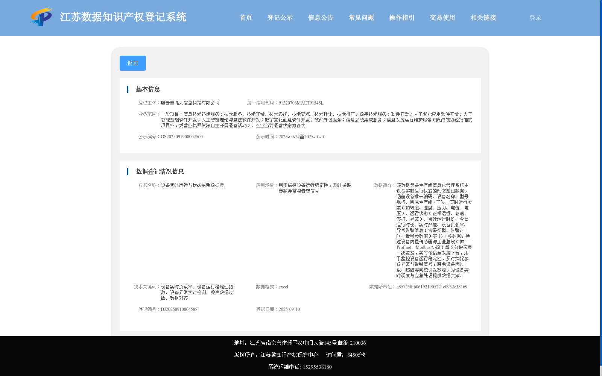Select company name 连云港凡人信息科技有限公司

click(190, 103)
